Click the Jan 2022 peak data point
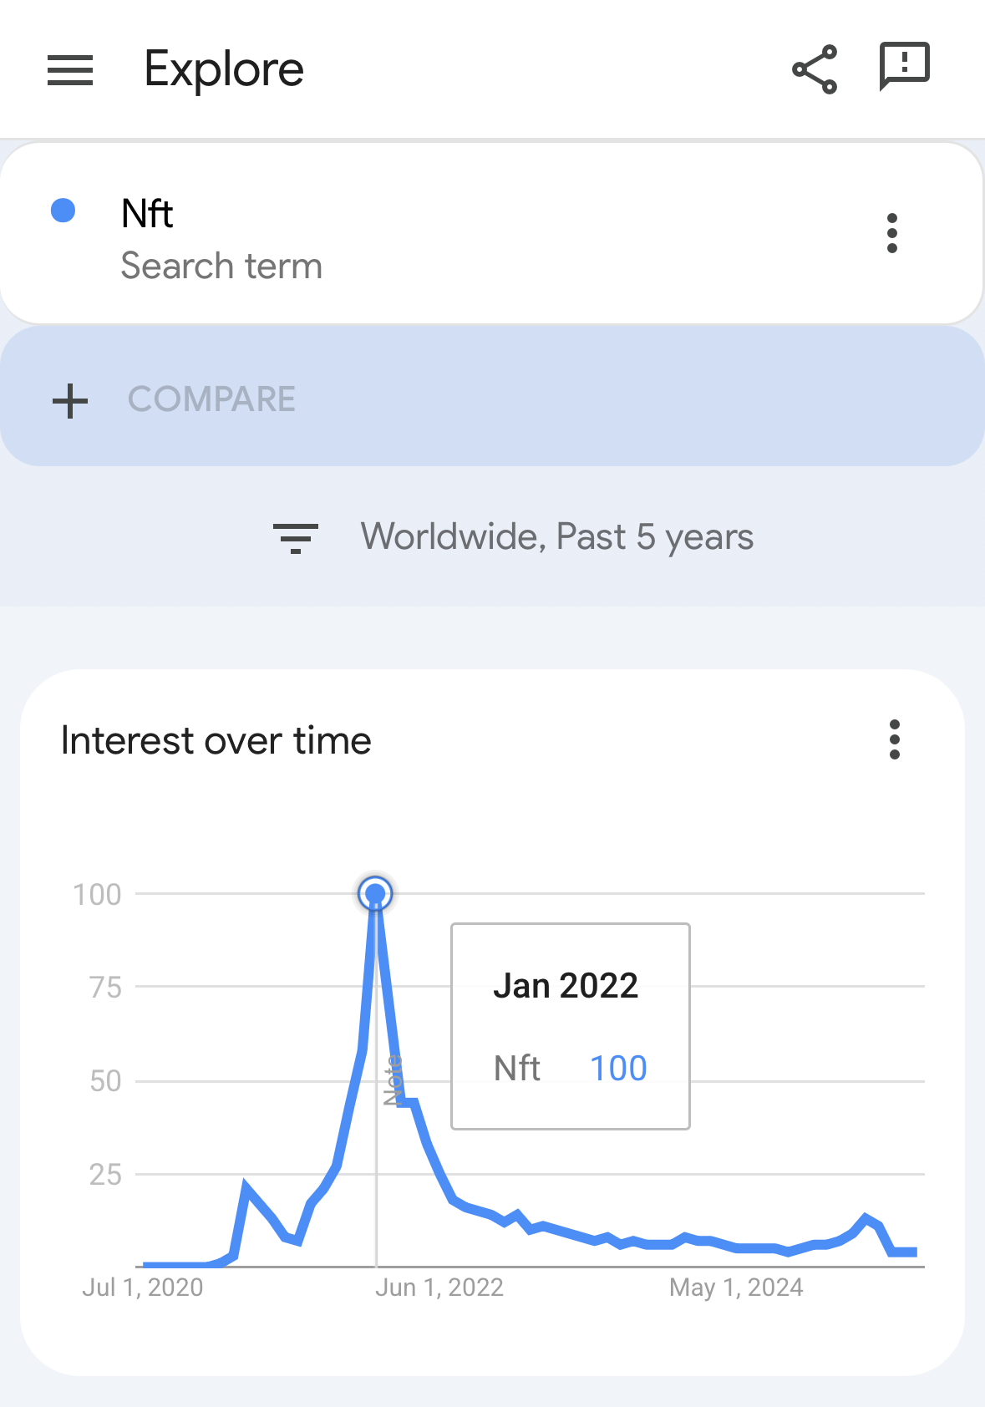Viewport: 985px width, 1407px height. [x=376, y=894]
